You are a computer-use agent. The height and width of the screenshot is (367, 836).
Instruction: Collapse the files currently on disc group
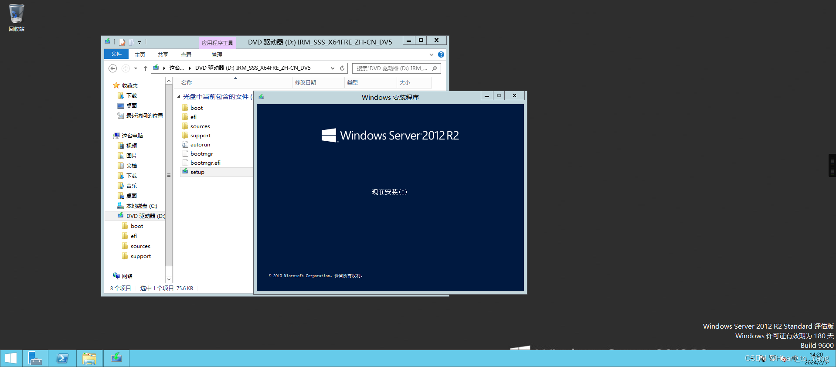click(179, 97)
